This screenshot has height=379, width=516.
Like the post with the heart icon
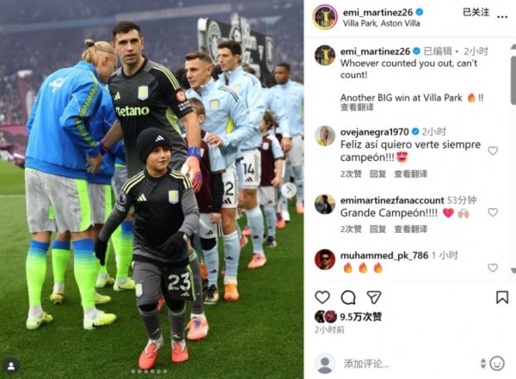coord(322,297)
